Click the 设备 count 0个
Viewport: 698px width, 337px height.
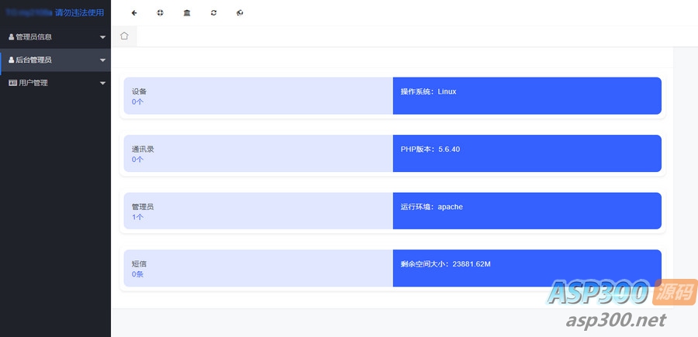pyautogui.click(x=137, y=101)
